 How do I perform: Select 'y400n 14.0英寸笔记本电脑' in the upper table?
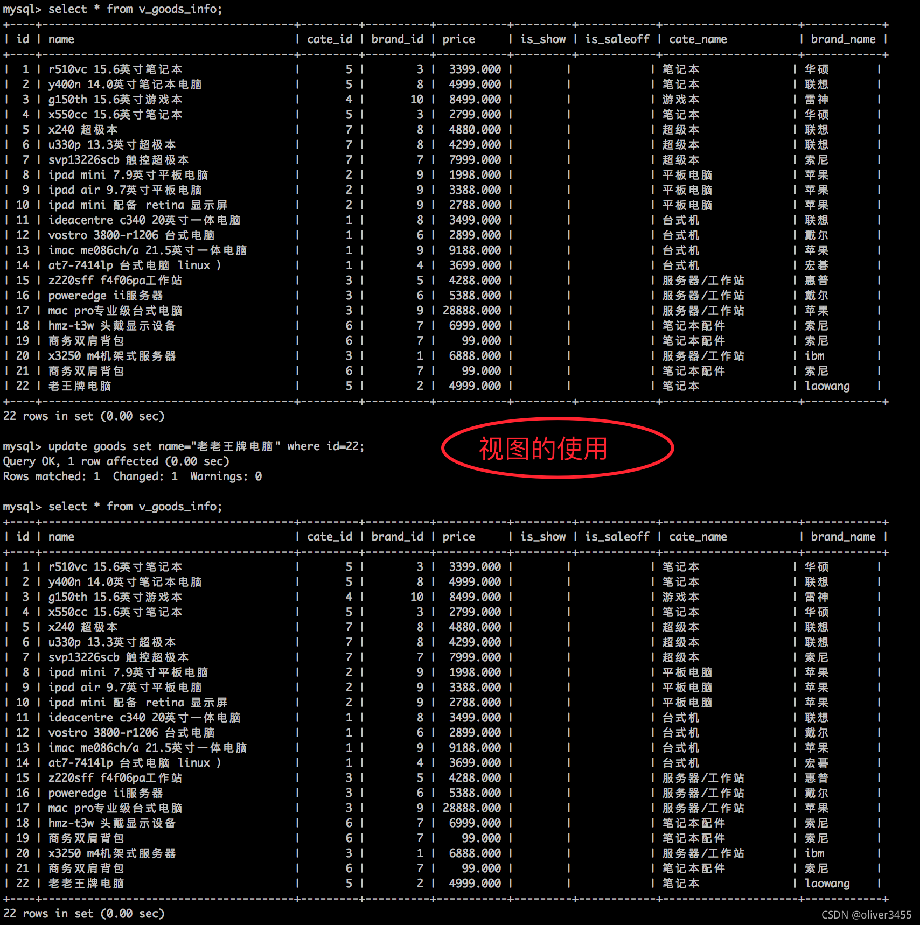[125, 85]
